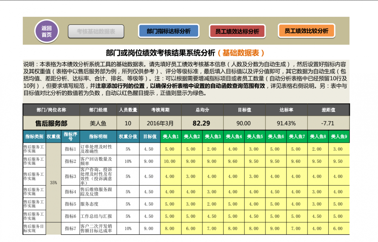Select the 目标值 value 90.00
The width and height of the screenshot is (378, 242).
point(244,123)
